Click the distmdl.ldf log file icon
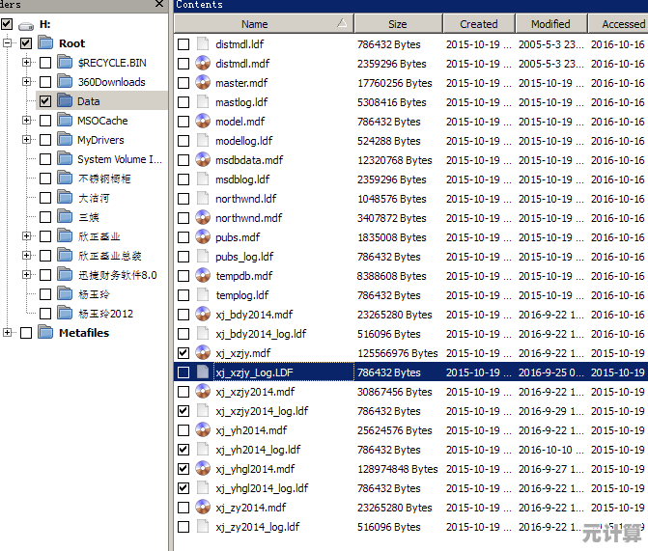648x551 pixels. coord(203,44)
